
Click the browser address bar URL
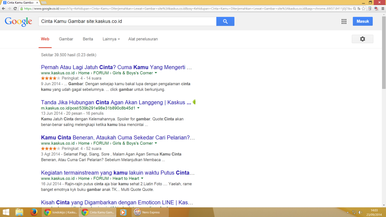[x=188, y=8]
